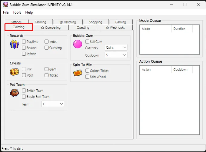This screenshot has width=206, height=152.
Task: Click the Mode column header in Mode Queue
Action: 156,29
